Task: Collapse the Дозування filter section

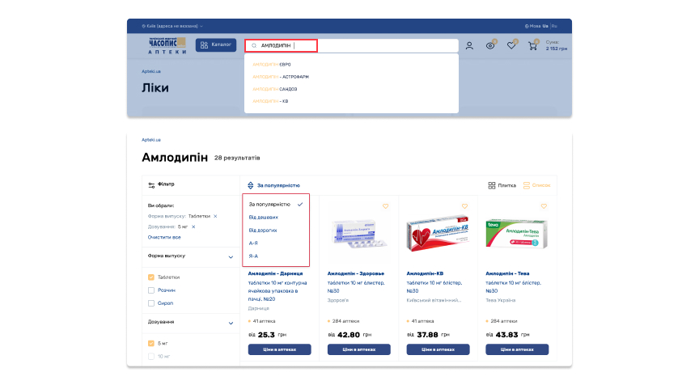Action: click(x=230, y=323)
